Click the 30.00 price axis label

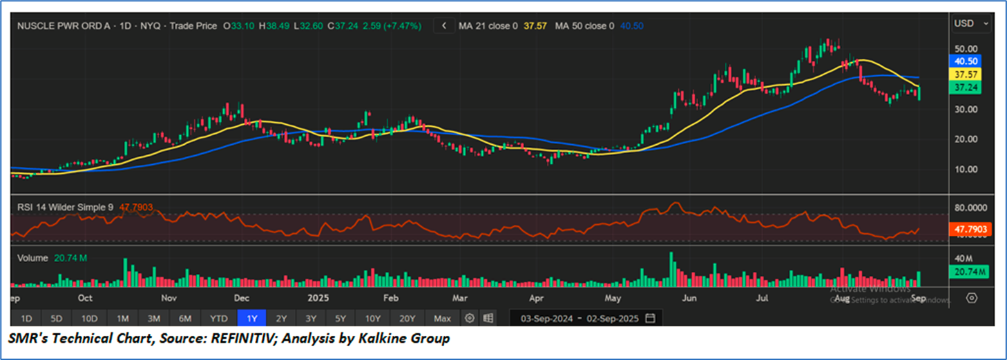pyautogui.click(x=966, y=109)
